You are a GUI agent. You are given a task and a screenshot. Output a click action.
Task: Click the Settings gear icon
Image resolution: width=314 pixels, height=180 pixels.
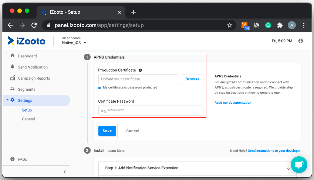point(13,100)
